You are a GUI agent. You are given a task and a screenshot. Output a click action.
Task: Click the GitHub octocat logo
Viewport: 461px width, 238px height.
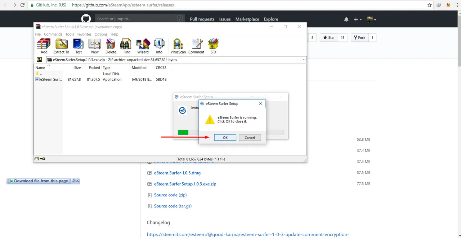pyautogui.click(x=86, y=19)
